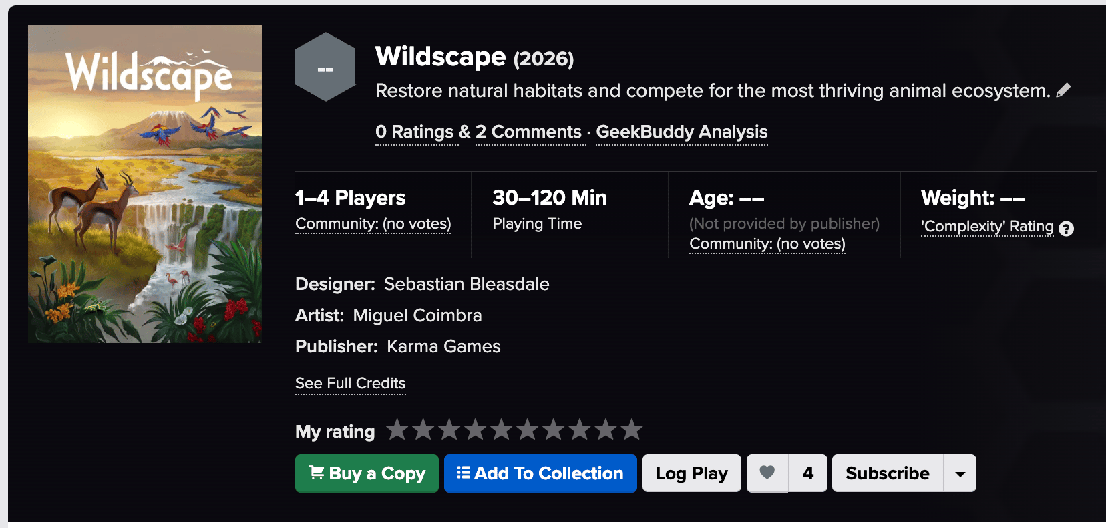Click Add To Collection button

point(540,473)
